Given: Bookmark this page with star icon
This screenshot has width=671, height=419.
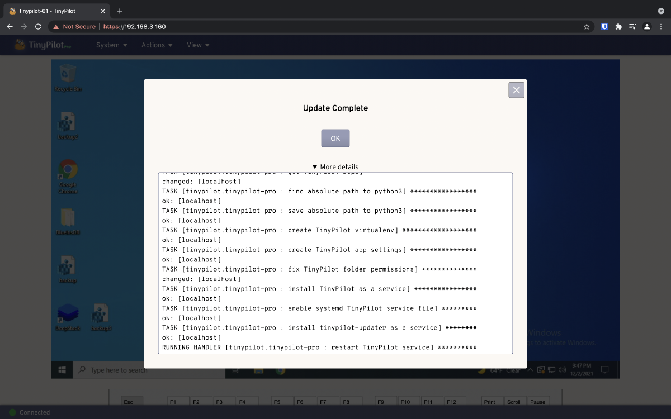Looking at the screenshot, I should [587, 26].
